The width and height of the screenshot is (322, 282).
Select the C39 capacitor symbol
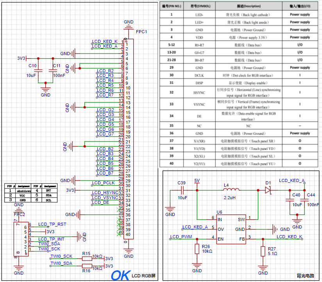point(182,190)
